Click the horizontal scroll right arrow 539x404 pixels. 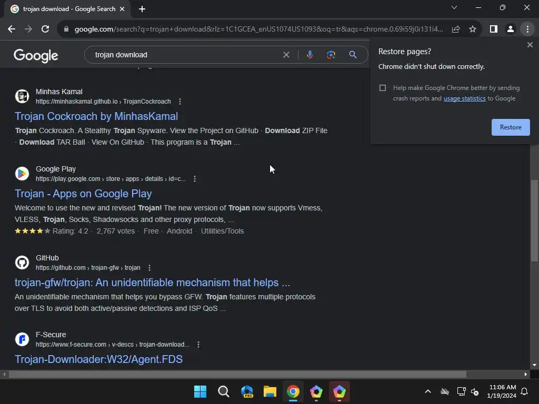[526, 374]
